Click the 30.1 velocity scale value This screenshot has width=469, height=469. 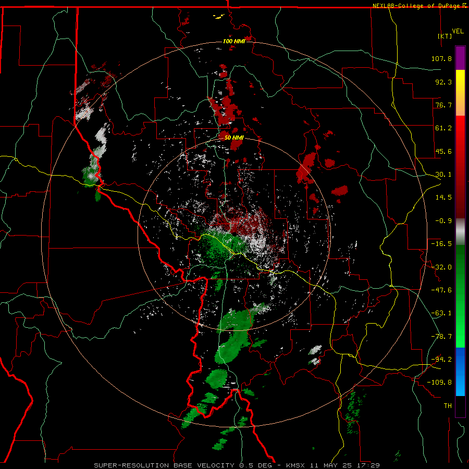[x=443, y=175]
